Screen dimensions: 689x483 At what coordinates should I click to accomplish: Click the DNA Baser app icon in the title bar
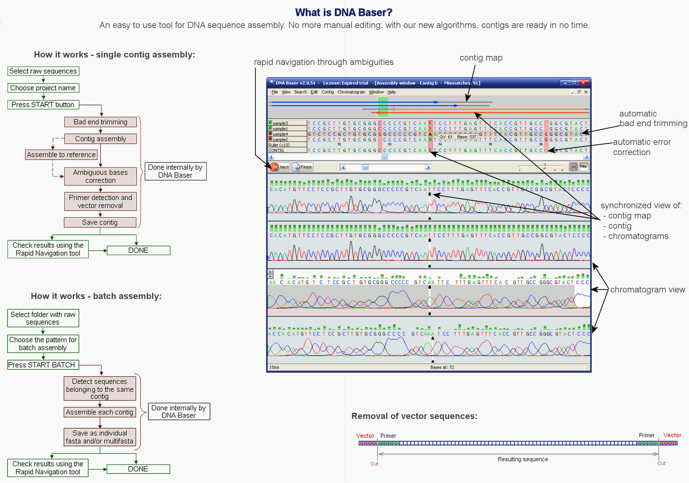pyautogui.click(x=272, y=82)
